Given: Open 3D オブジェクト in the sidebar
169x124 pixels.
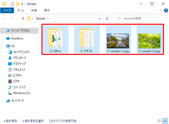Looking at the screenshot, I should coord(19,52).
